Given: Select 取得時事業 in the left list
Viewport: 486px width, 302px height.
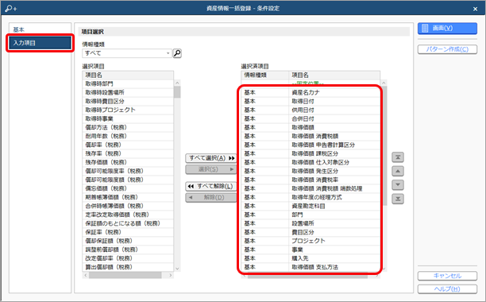Looking at the screenshot, I should (x=128, y=118).
